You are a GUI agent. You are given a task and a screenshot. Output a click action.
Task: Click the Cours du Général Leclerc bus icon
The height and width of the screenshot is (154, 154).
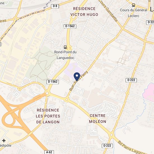[x=134, y=5]
